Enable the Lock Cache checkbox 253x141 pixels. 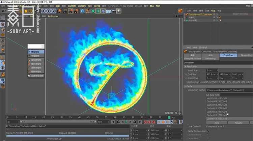[200, 126]
